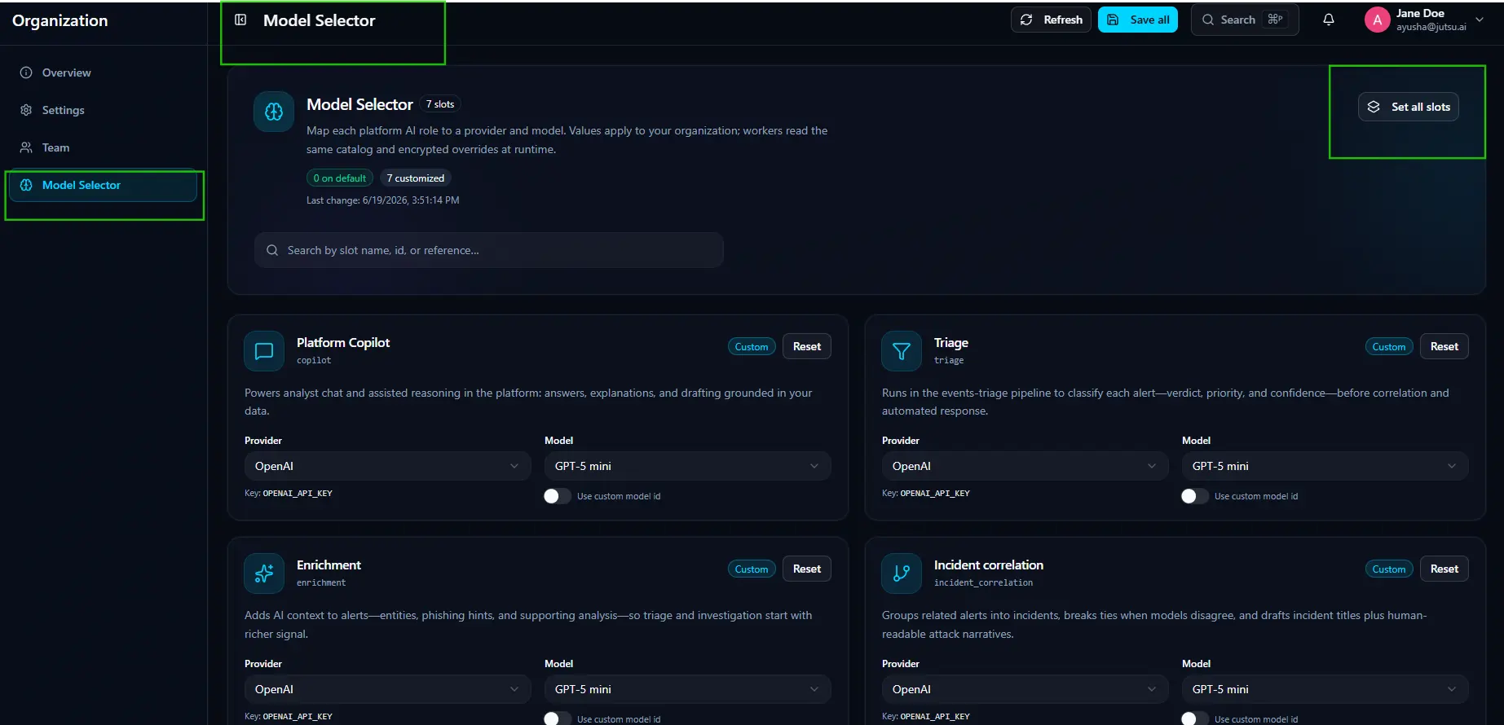The image size is (1504, 725).
Task: Click the '0 on default' badge
Action: pos(340,178)
